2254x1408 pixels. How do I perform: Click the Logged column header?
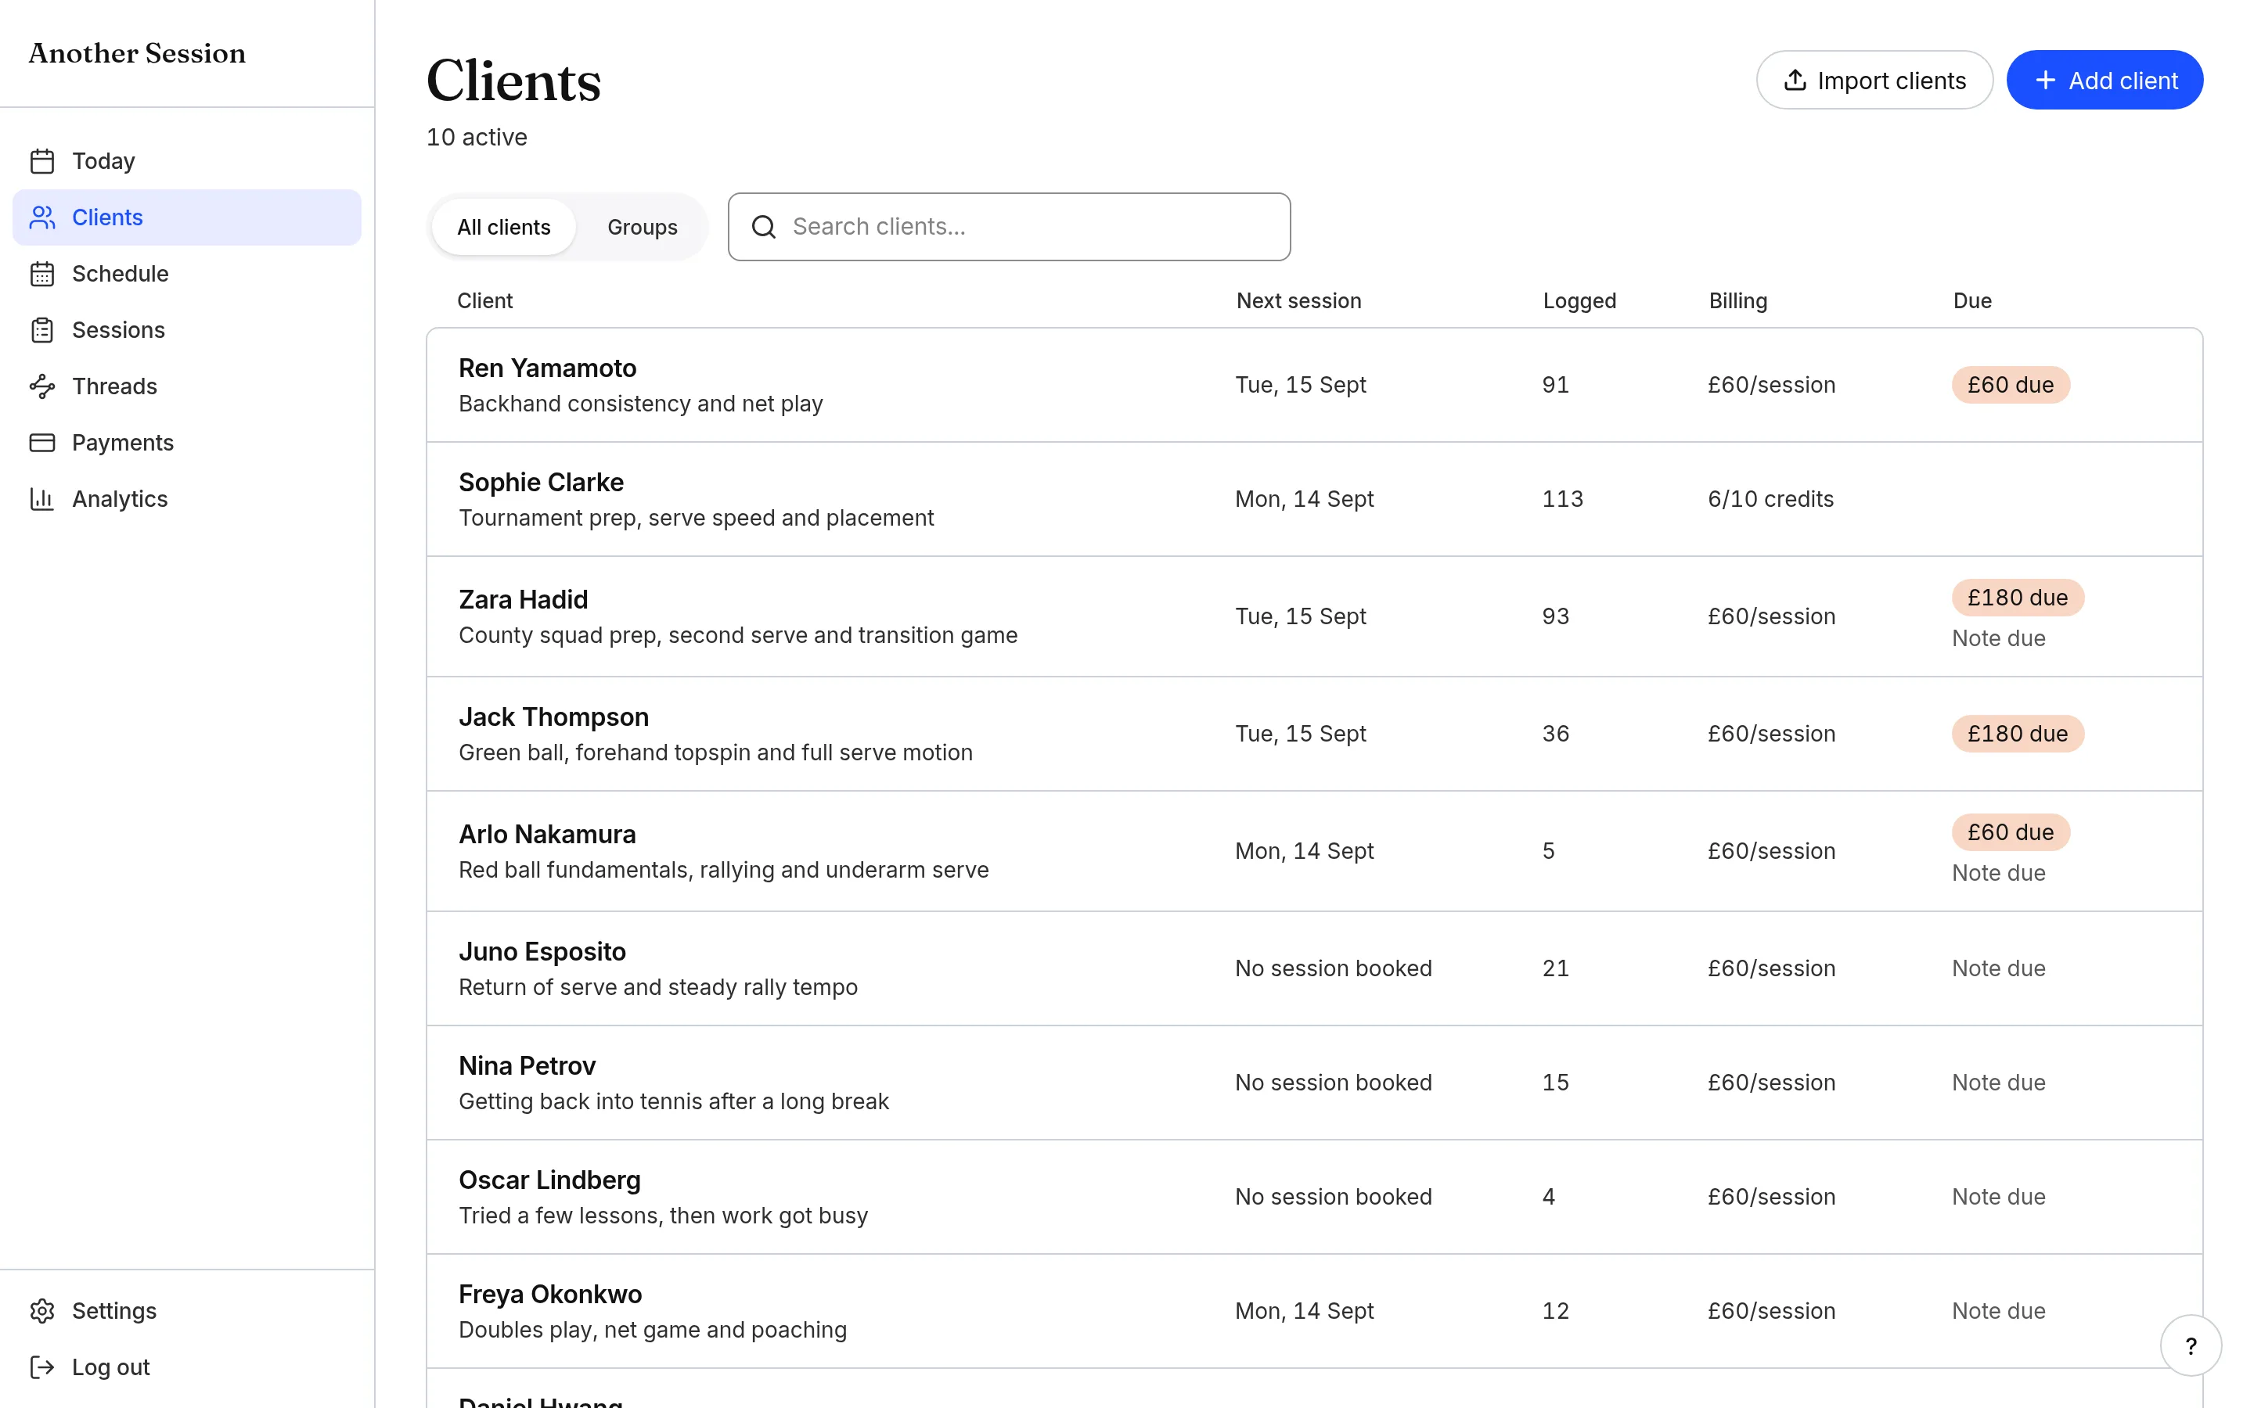[1579, 301]
